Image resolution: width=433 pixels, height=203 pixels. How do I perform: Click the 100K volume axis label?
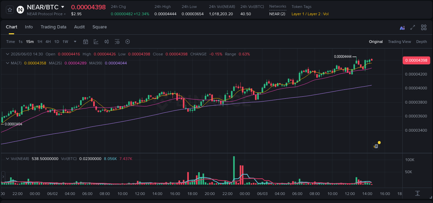410,160
